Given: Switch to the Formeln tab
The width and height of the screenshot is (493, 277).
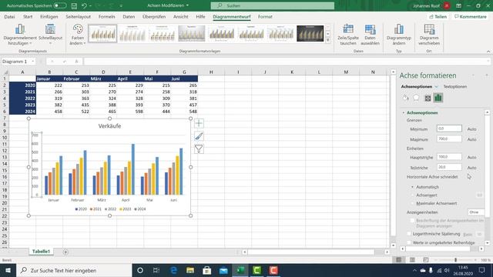Looking at the screenshot, I should (x=106, y=17).
